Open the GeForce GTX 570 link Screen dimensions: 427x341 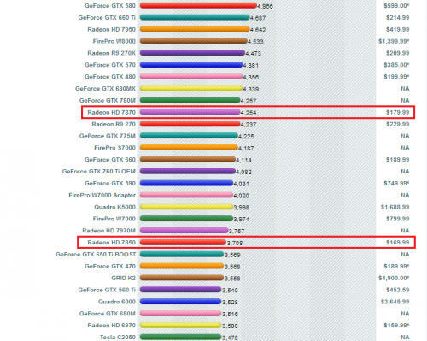[x=110, y=65]
